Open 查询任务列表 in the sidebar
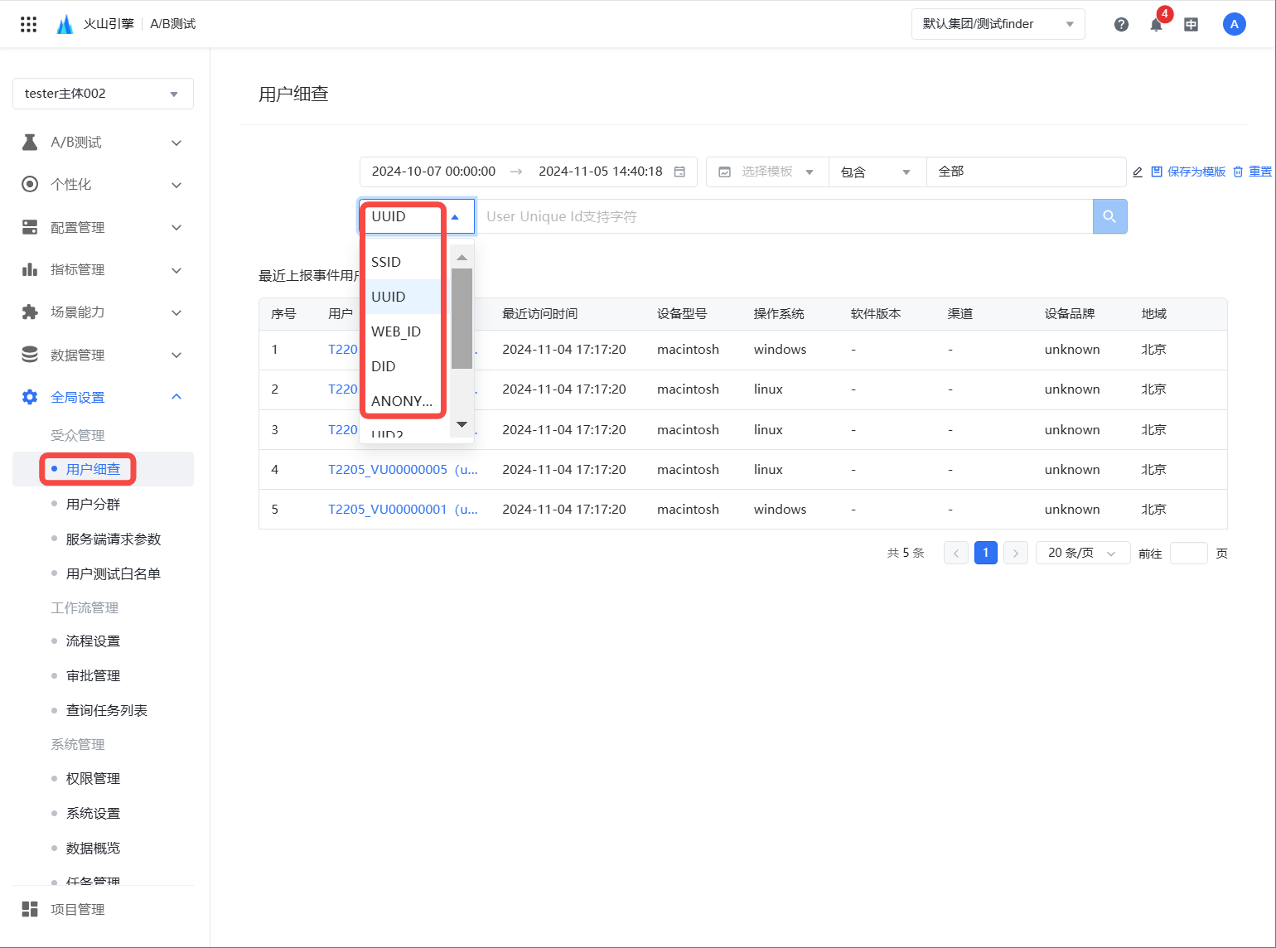 (107, 710)
